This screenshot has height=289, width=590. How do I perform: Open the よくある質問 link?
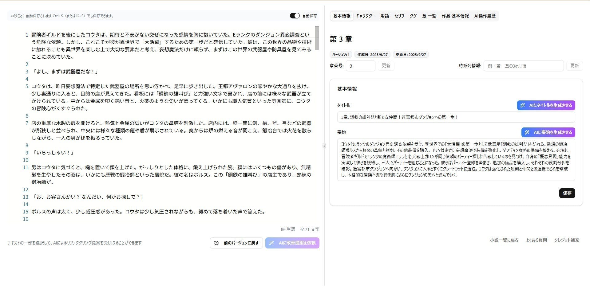pyautogui.click(x=537, y=240)
